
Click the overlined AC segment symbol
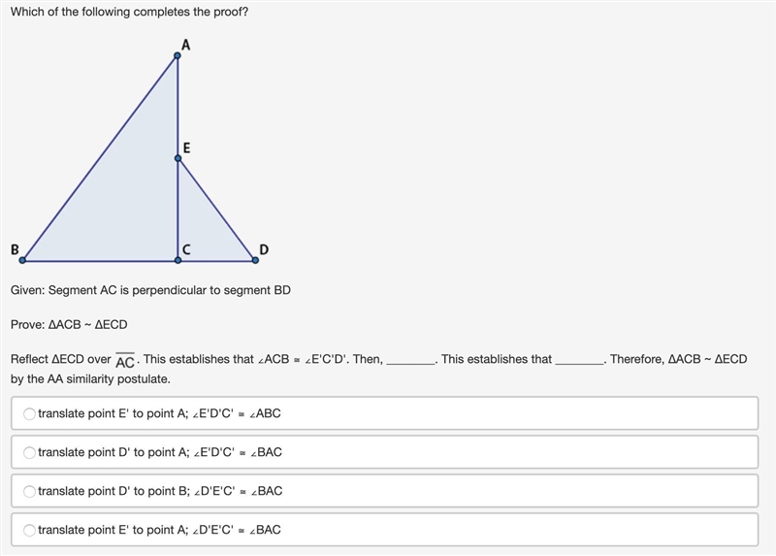coord(125,361)
